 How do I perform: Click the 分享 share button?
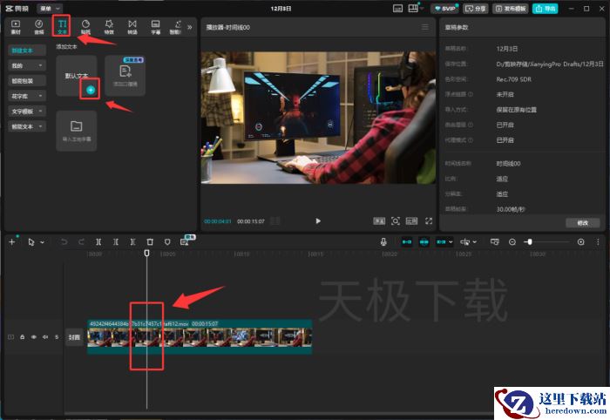476,9
